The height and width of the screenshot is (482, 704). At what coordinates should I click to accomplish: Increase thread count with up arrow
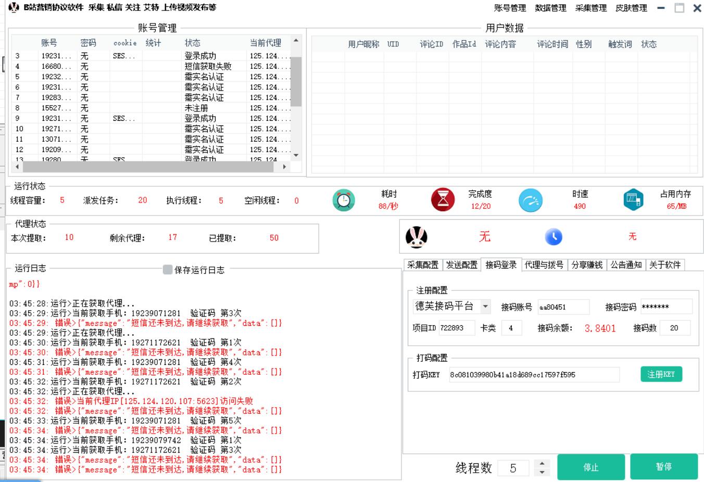coord(542,463)
